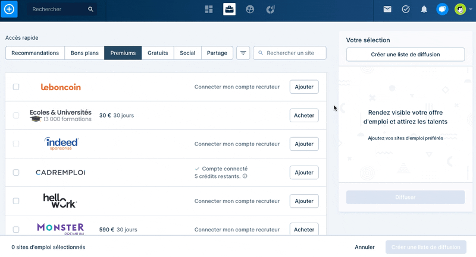Open the filter icon button
The width and height of the screenshot is (476, 257).
(243, 53)
